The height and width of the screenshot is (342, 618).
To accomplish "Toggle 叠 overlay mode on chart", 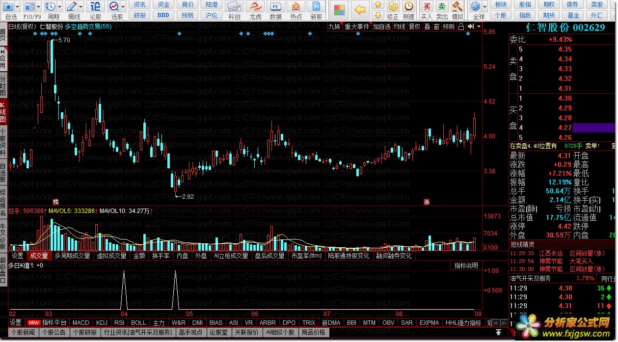I will (427, 26).
